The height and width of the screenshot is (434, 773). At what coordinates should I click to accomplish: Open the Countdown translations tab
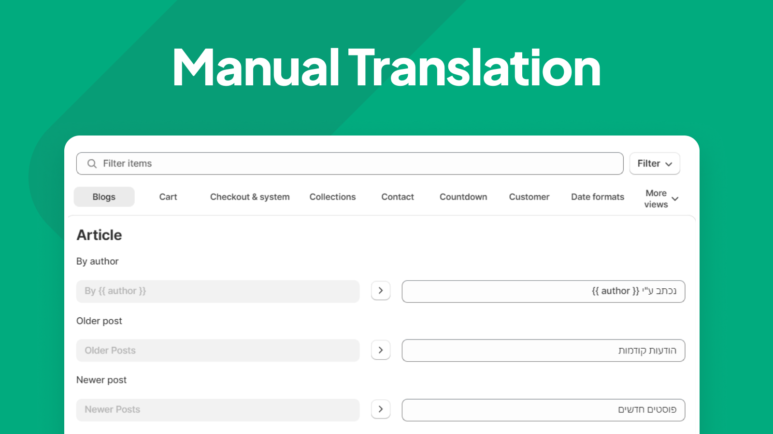pyautogui.click(x=463, y=197)
